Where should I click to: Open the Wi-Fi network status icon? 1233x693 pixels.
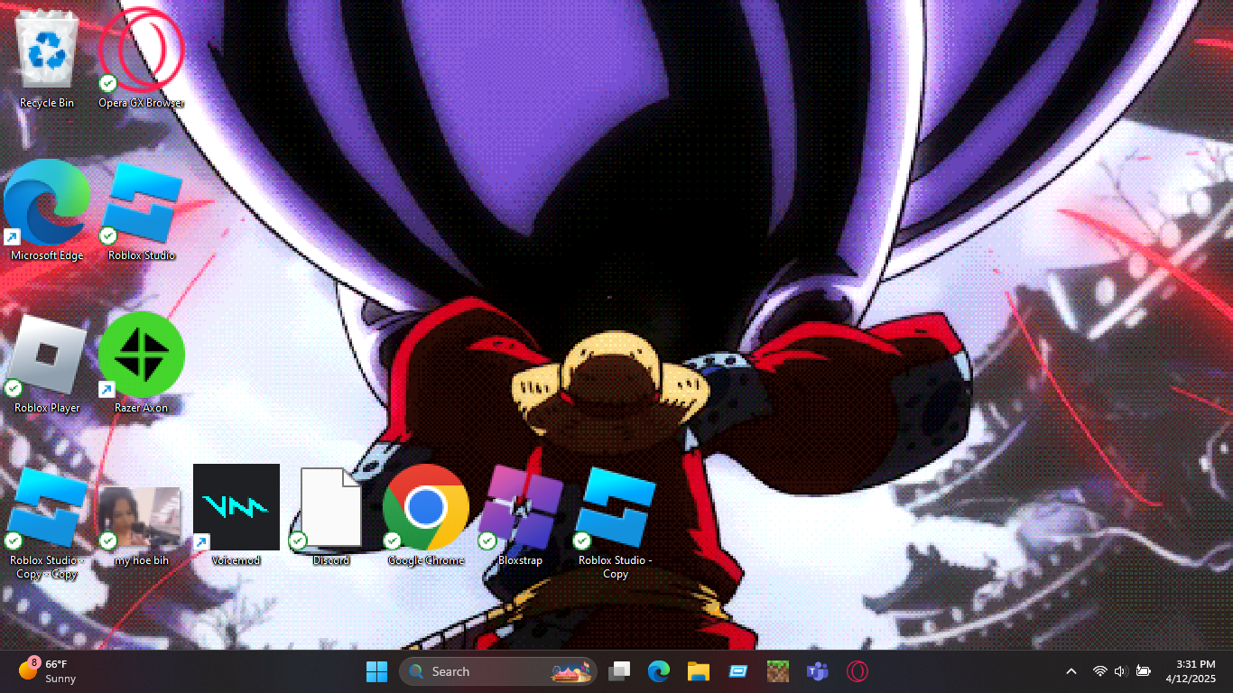click(x=1099, y=671)
